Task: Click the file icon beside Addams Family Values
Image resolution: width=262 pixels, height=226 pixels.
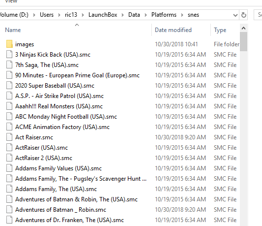Action: 9,168
